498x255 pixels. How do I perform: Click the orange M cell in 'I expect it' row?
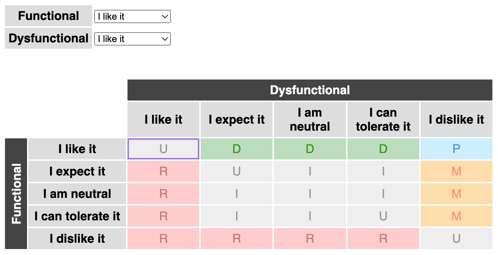coord(456,171)
